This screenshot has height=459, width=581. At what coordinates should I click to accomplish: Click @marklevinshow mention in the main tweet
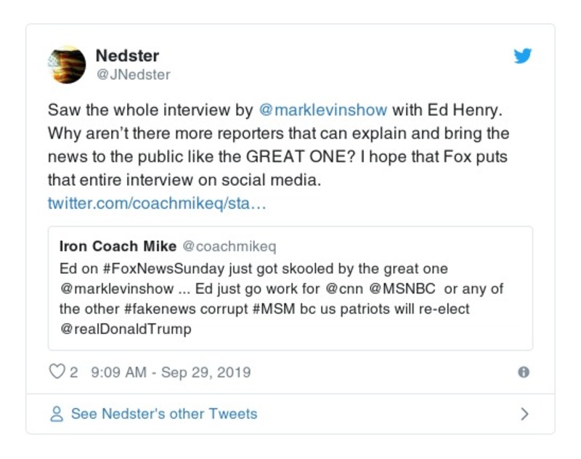(323, 110)
